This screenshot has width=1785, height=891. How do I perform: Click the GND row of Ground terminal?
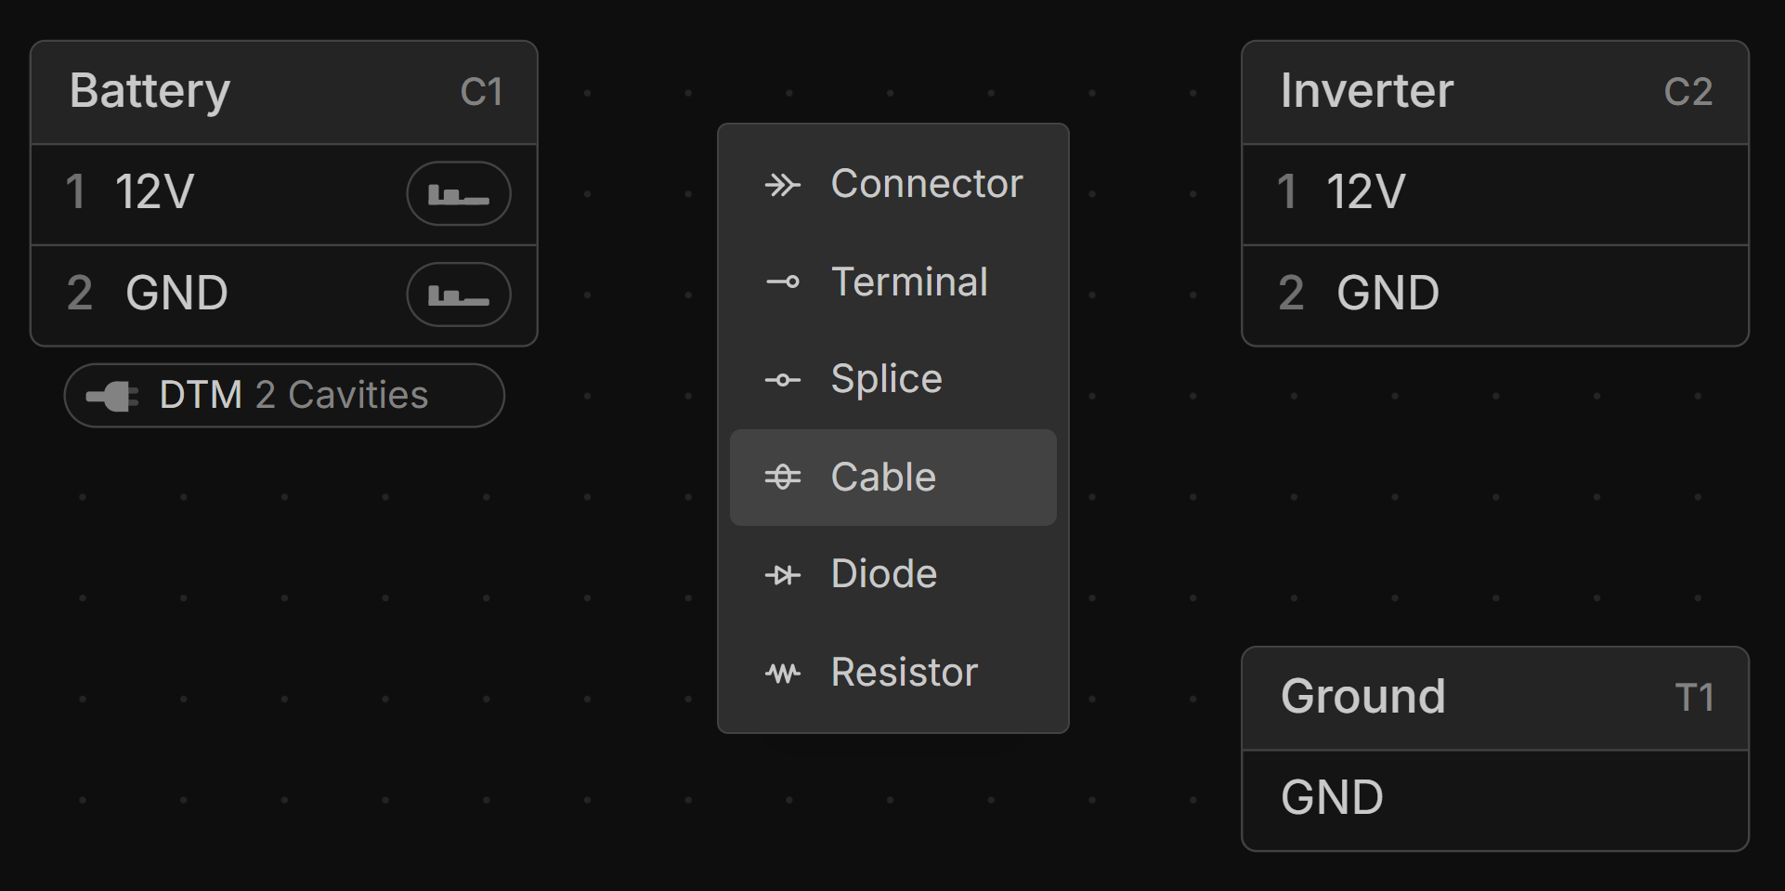tap(1494, 799)
